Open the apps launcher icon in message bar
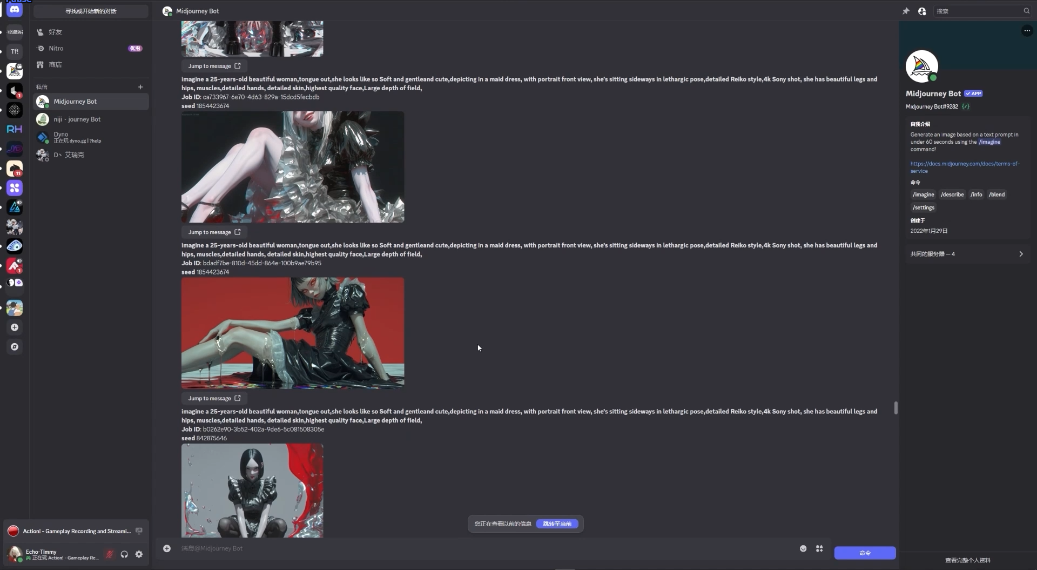Viewport: 1037px width, 570px height. tap(819, 548)
